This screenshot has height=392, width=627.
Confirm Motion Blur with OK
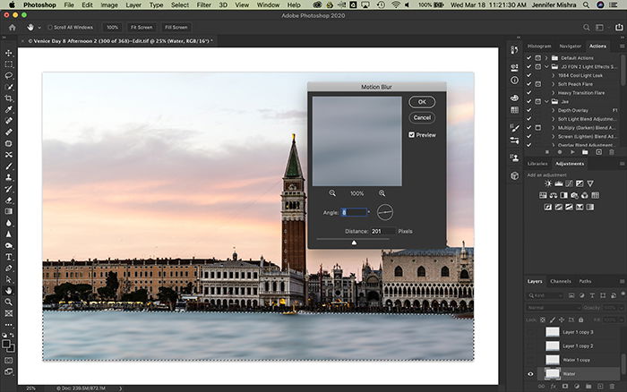[x=422, y=102]
